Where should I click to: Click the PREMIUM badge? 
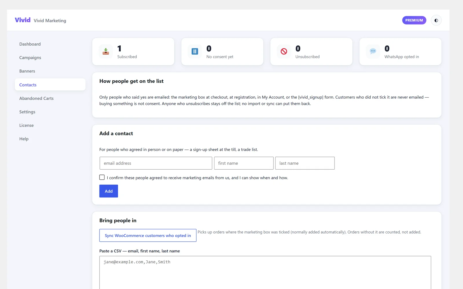(x=414, y=20)
